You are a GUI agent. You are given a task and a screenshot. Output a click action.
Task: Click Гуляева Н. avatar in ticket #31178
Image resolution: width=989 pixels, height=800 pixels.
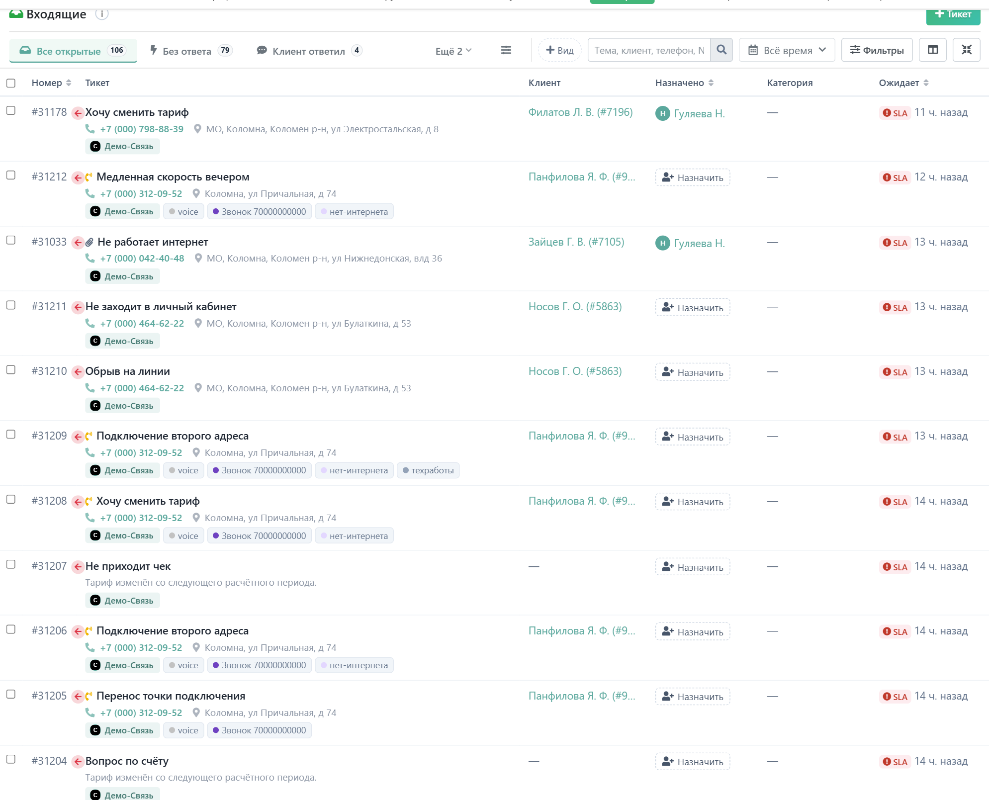pos(662,113)
